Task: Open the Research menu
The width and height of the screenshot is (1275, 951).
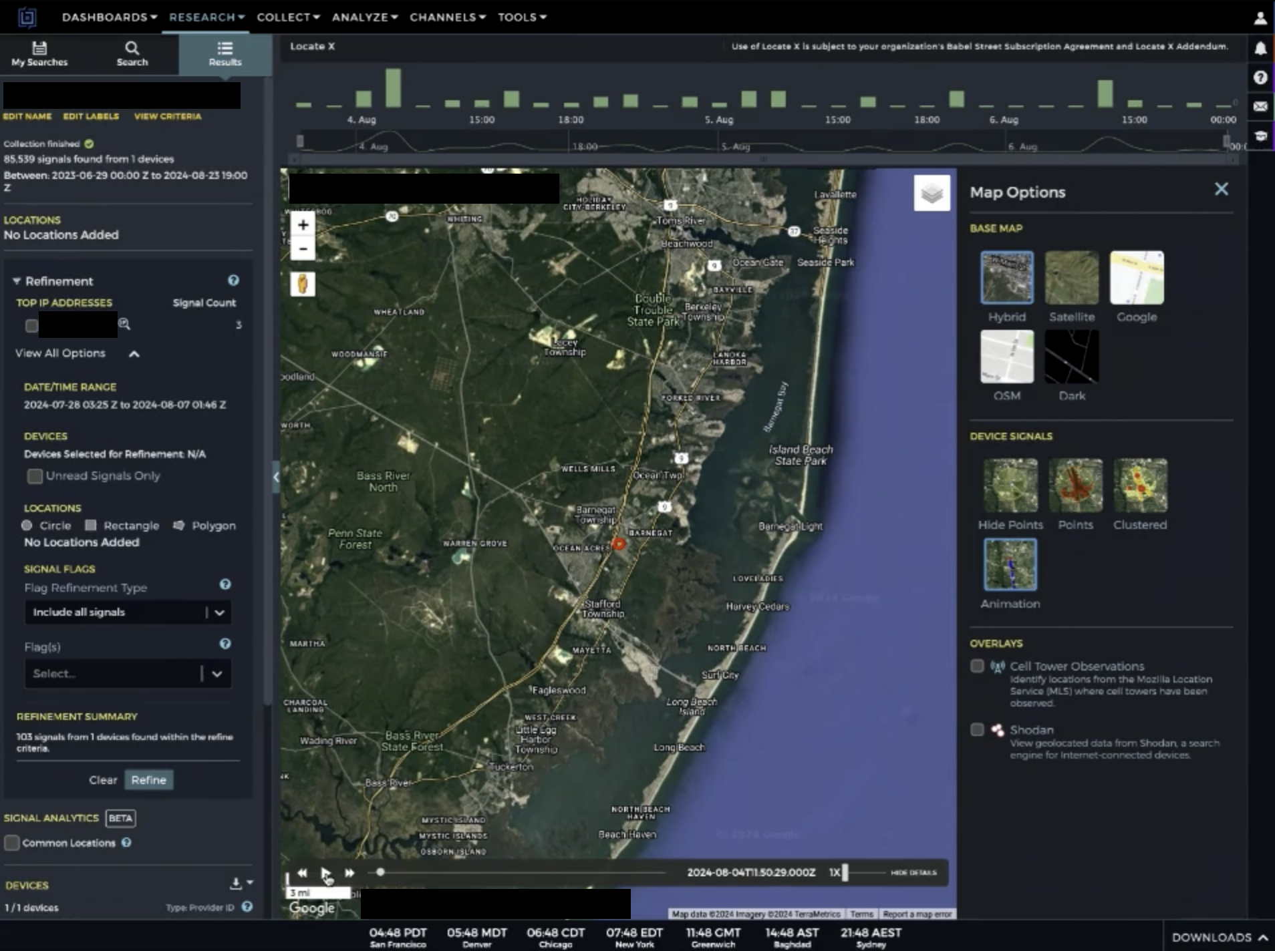Action: click(207, 17)
